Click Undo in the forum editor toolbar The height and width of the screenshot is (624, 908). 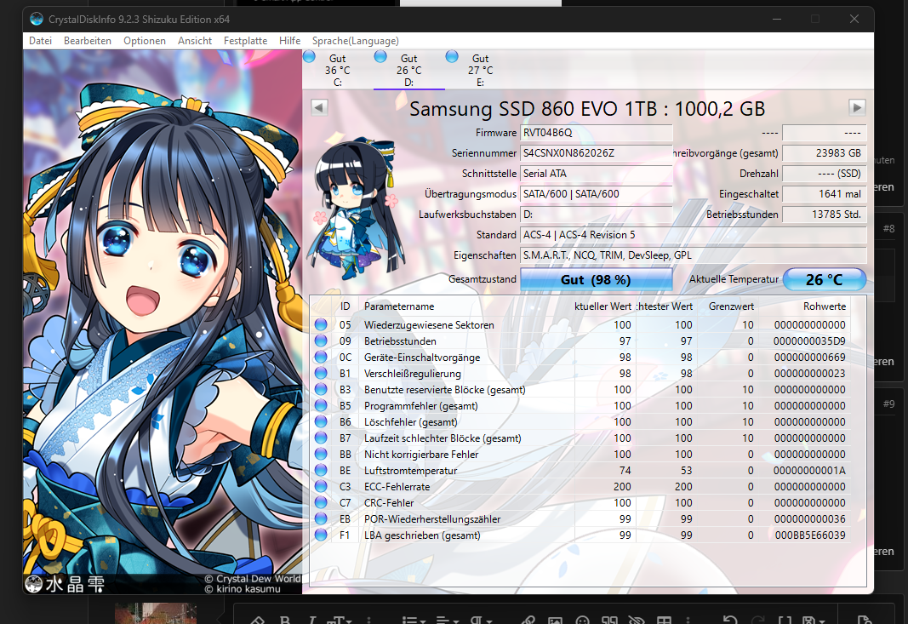click(730, 620)
